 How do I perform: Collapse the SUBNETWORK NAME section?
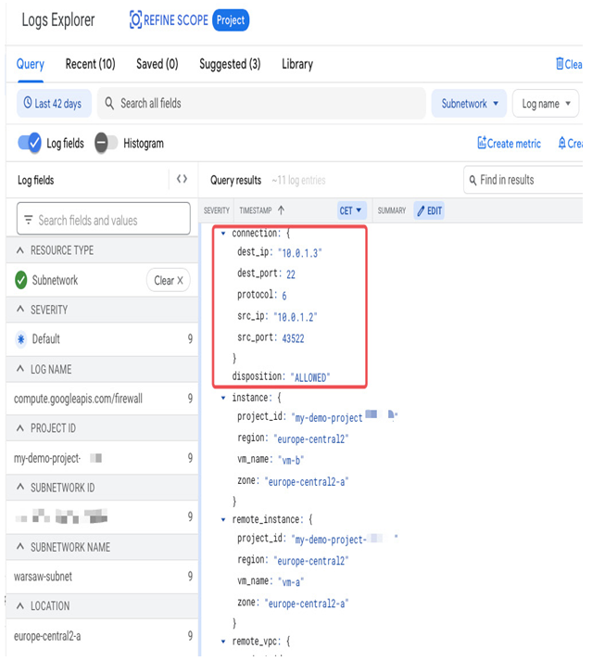(19, 547)
